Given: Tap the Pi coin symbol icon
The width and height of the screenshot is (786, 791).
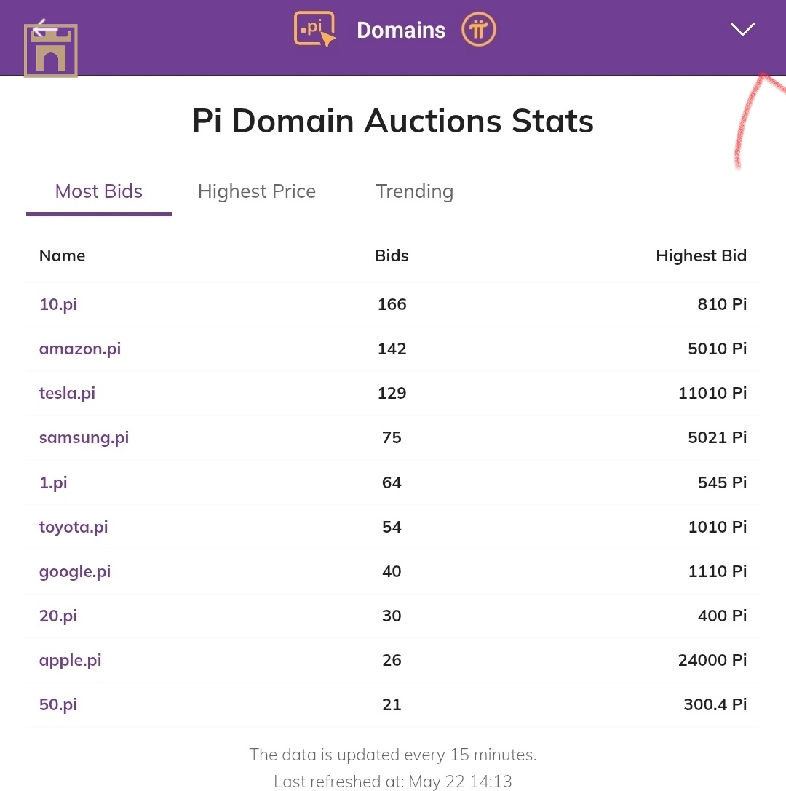Looking at the screenshot, I should [x=478, y=29].
